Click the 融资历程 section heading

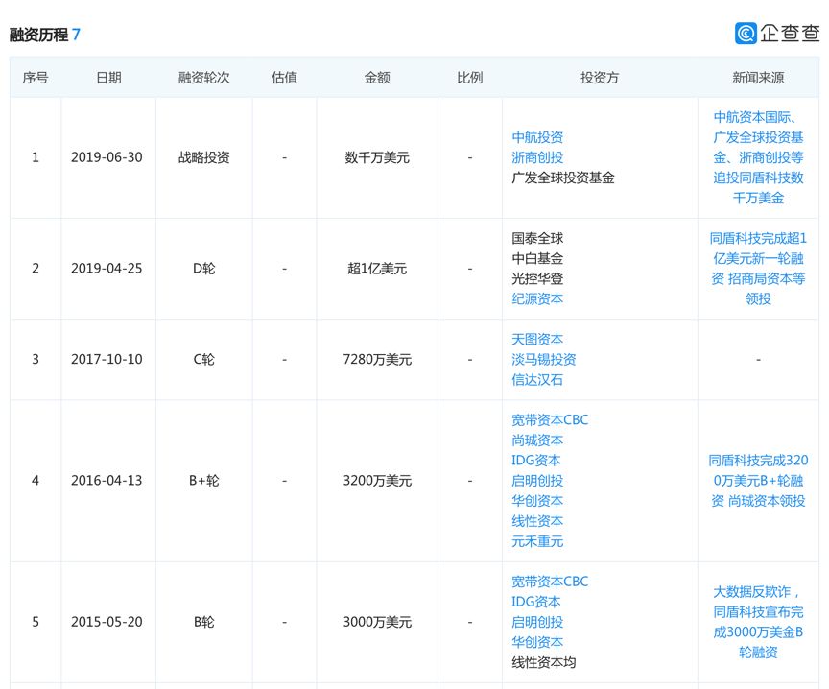[x=38, y=35]
